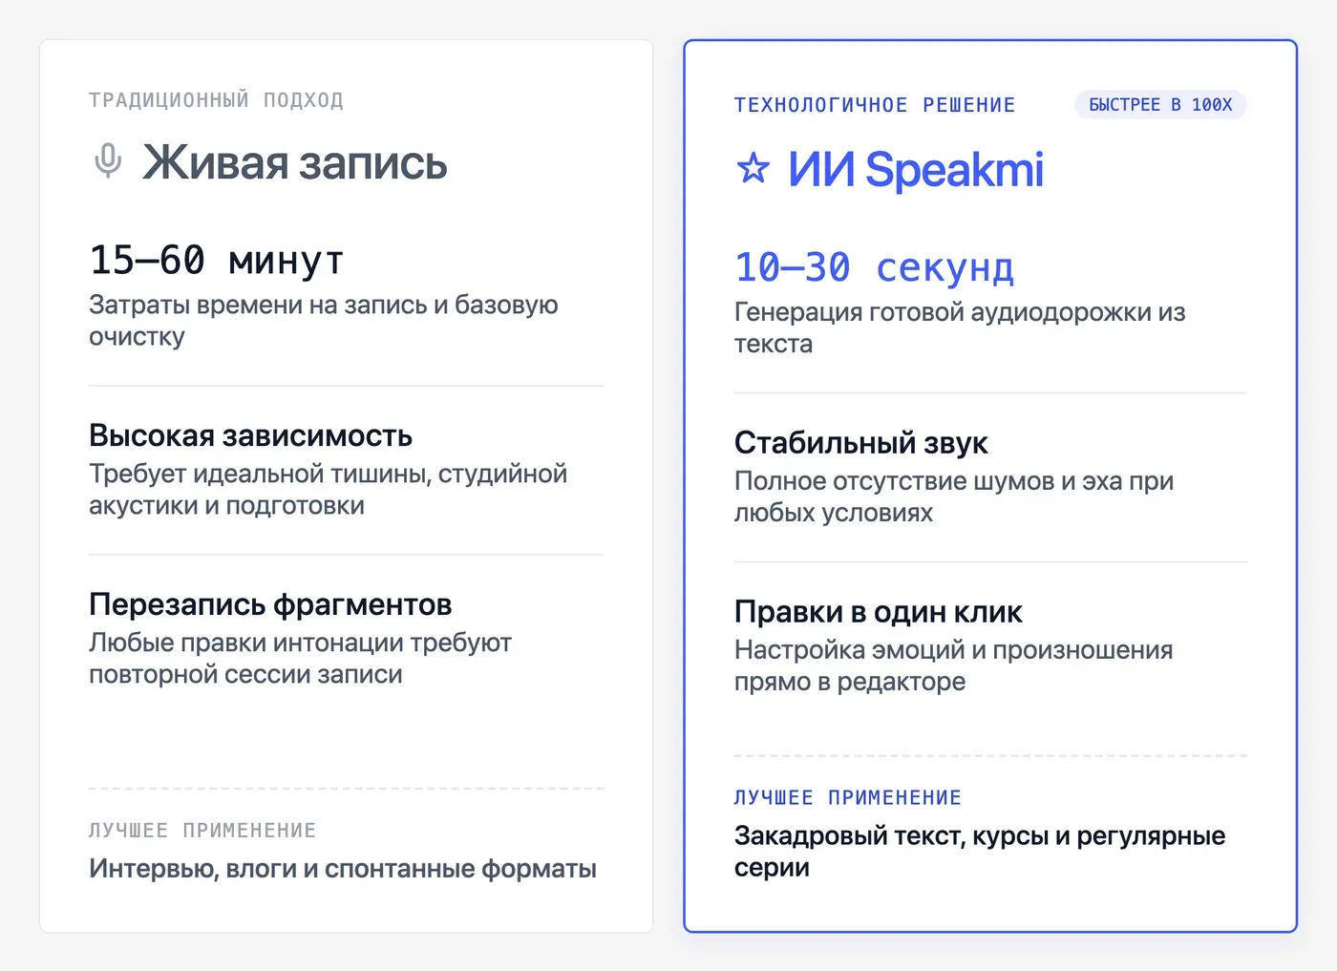1337x971 pixels.
Task: Click the Перезапись фрагментов heading
Action: (270, 604)
